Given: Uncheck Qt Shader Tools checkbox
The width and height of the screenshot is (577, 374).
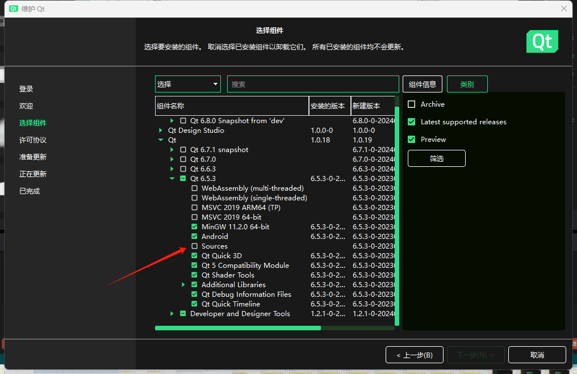Looking at the screenshot, I should coord(194,275).
